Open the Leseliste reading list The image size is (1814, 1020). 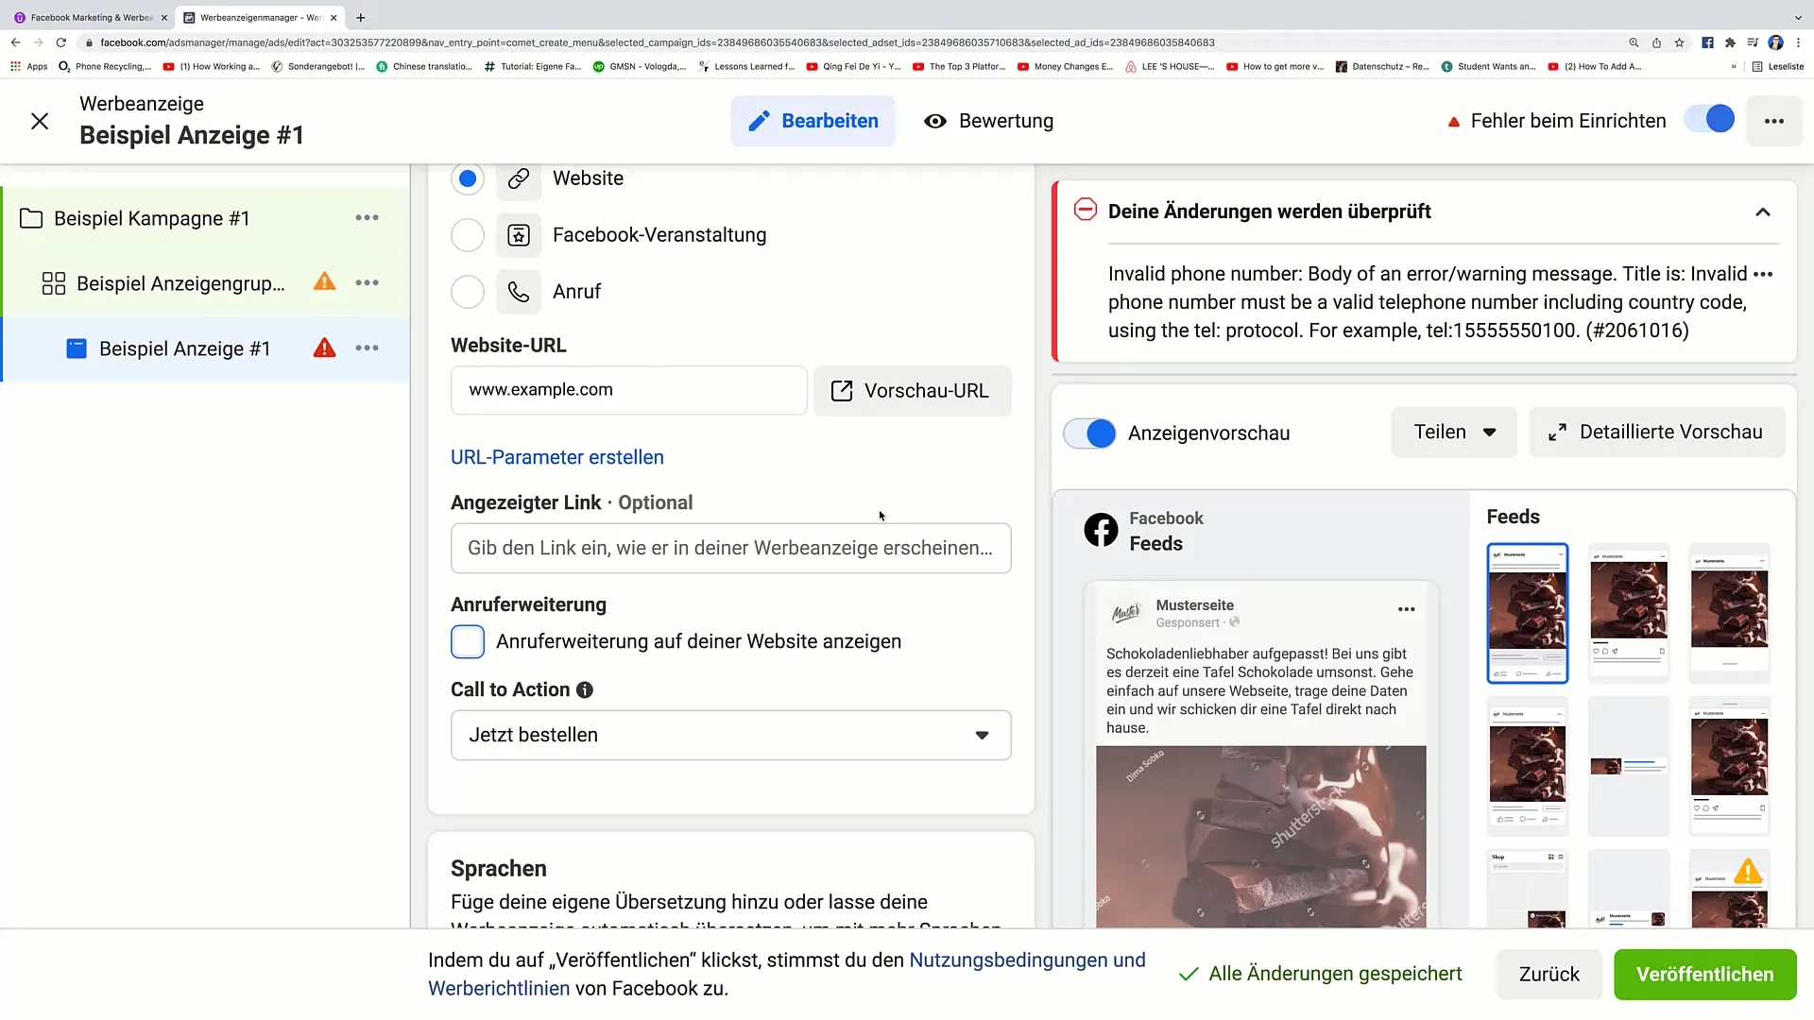coord(1777,67)
